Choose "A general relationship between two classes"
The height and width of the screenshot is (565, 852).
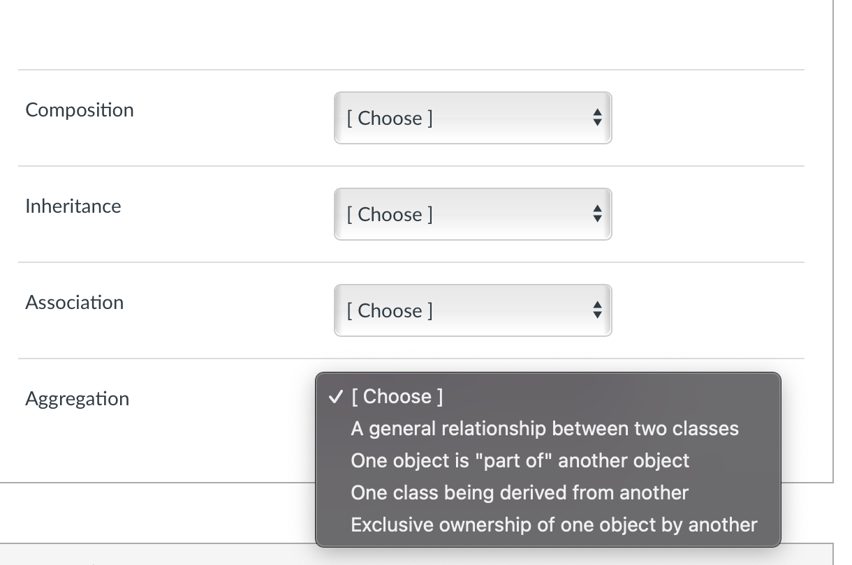coord(545,429)
